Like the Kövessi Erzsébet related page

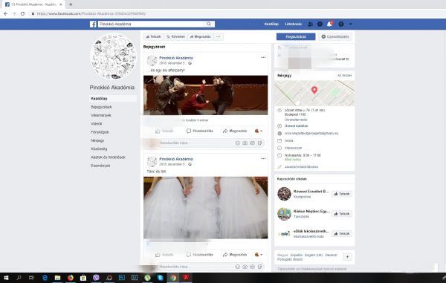pyautogui.click(x=342, y=194)
